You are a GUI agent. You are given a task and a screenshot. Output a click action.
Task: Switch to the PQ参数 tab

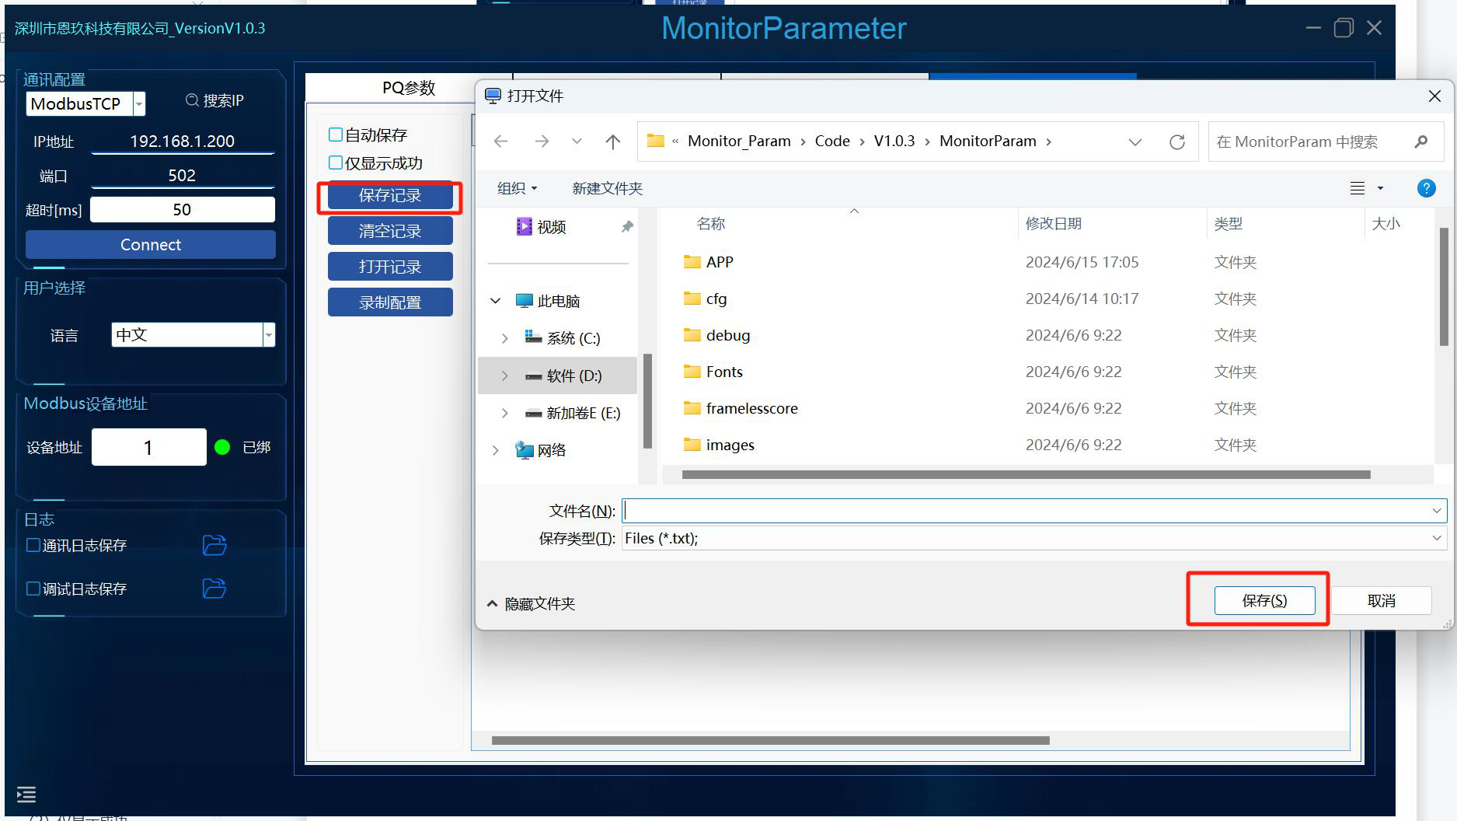pos(409,88)
